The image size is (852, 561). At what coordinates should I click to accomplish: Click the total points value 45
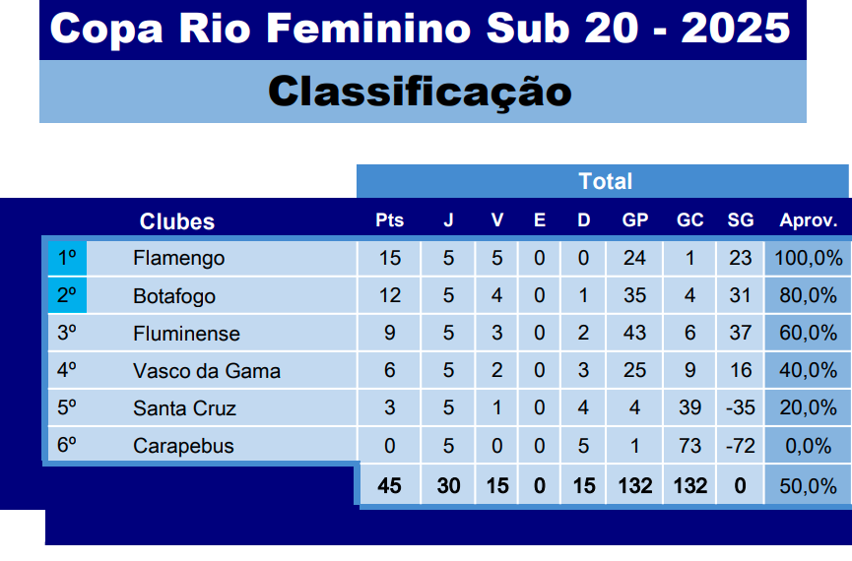click(x=389, y=485)
